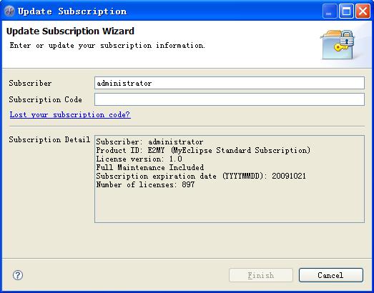
Task: Click into the empty Subscription Code field
Action: point(230,99)
